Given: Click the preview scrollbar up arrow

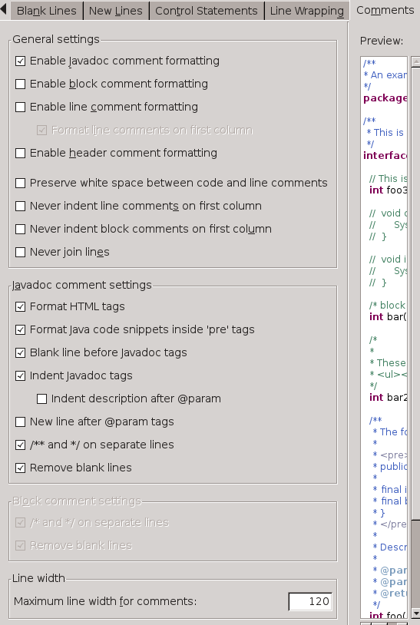Looking at the screenshot, I should coord(415,62).
